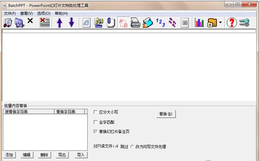Click the 导出 button
This screenshot has width=259, height=161.
(62, 155)
